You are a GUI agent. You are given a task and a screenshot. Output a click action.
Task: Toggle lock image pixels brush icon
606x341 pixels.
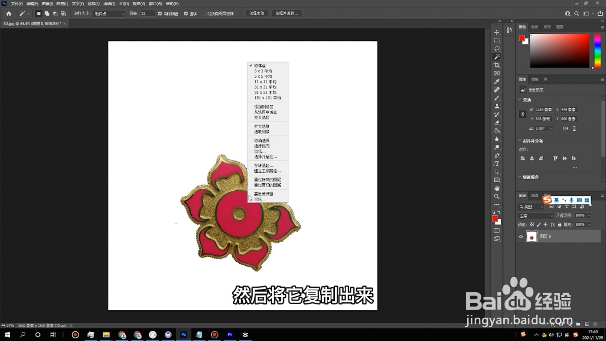pos(539,225)
